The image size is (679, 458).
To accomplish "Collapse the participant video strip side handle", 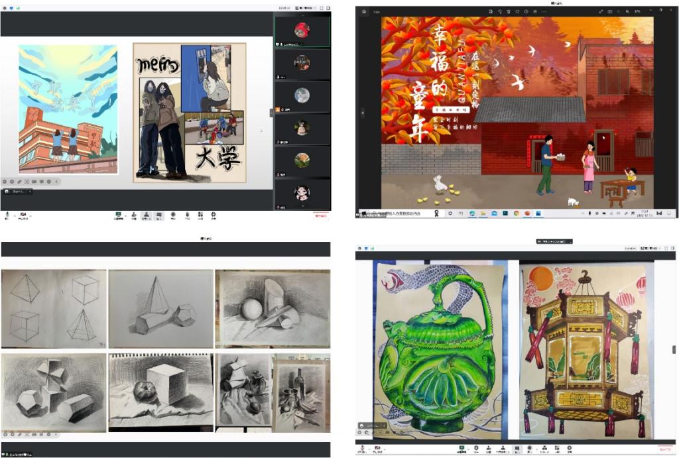I will click(x=271, y=113).
